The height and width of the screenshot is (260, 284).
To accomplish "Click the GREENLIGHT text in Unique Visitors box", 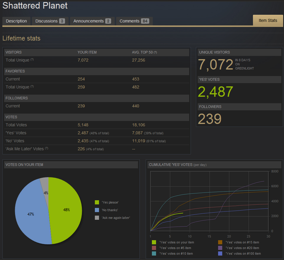I will (244, 68).
